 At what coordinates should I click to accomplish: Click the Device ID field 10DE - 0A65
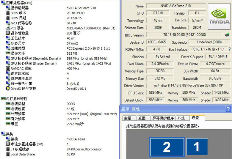pos(156,42)
